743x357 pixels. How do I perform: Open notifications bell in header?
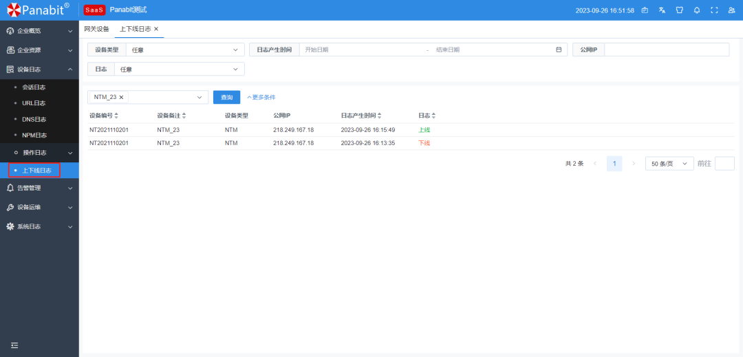pos(696,10)
